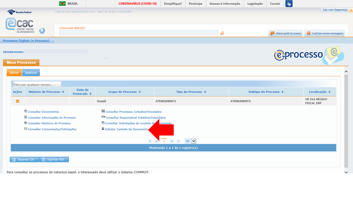Click the Localizar Serviço search field
Viewport: 353px width, 198px height.
[x=138, y=33]
